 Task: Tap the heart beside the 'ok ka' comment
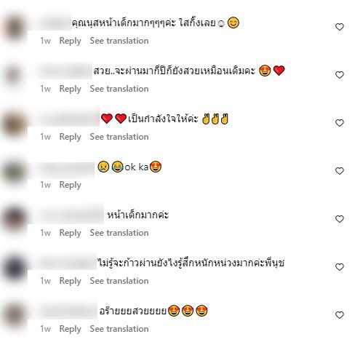[340, 171]
